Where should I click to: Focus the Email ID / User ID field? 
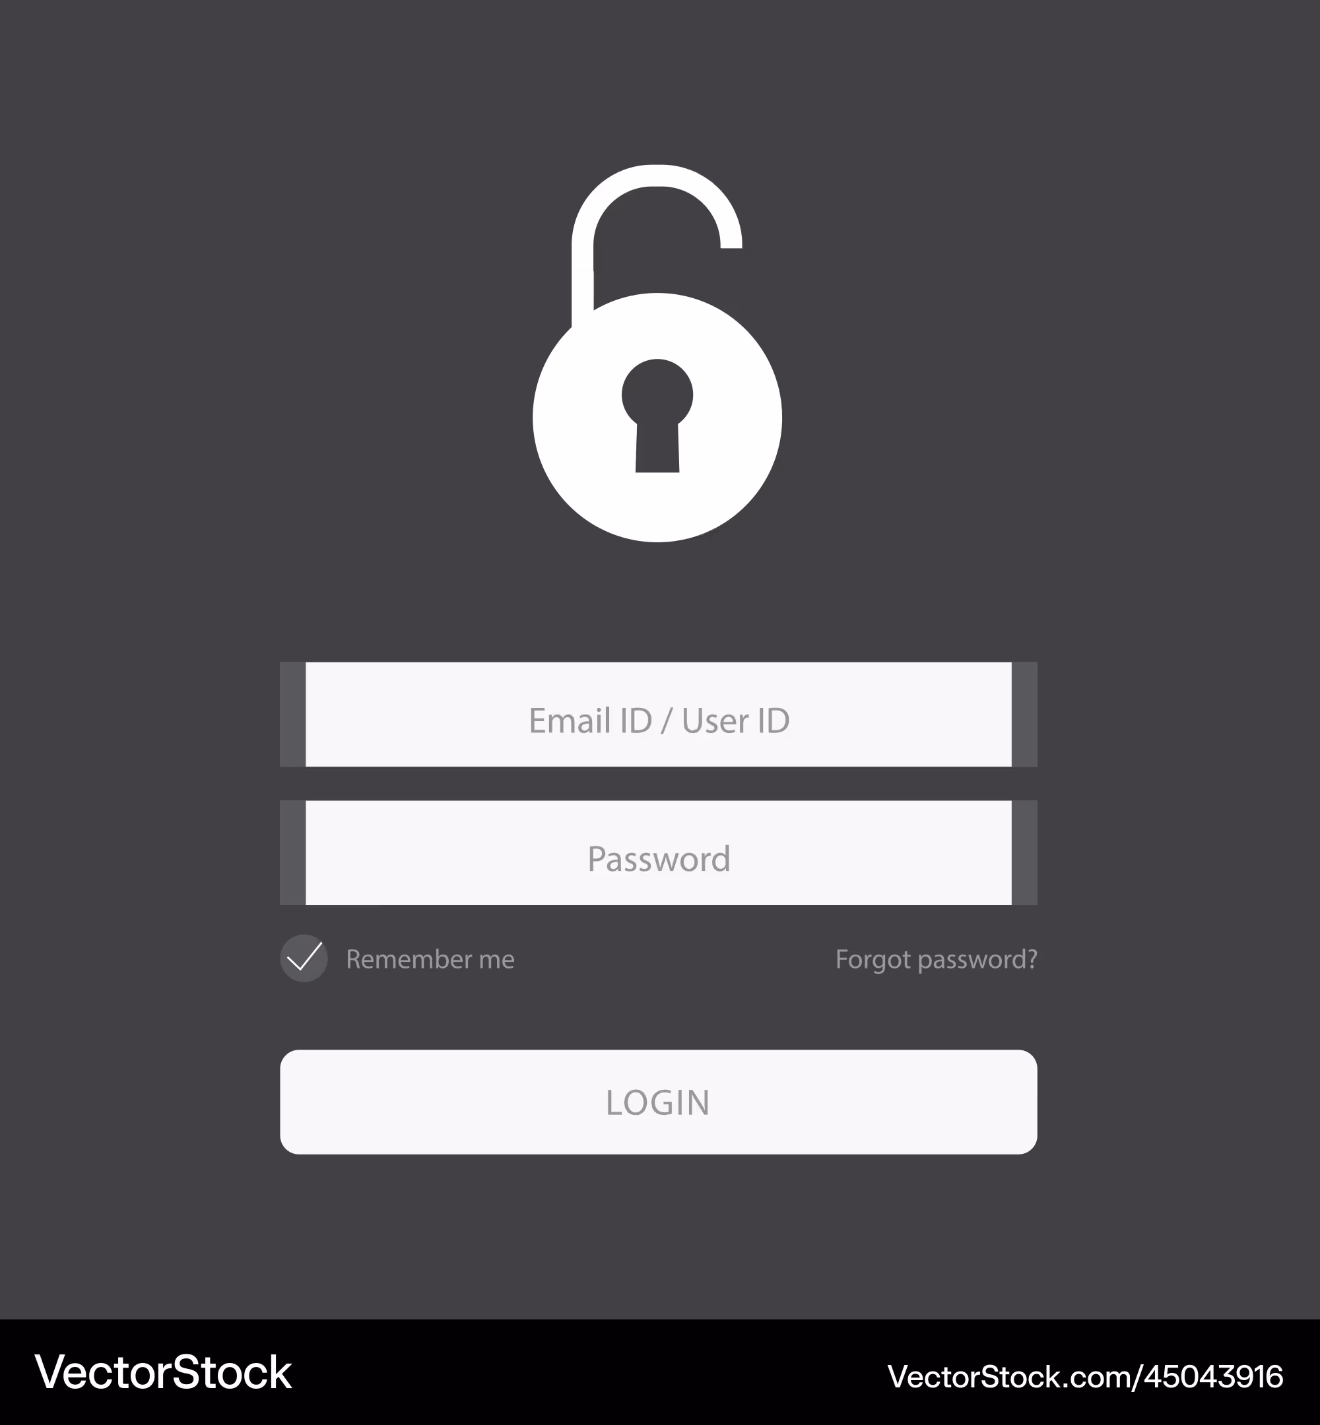659,714
